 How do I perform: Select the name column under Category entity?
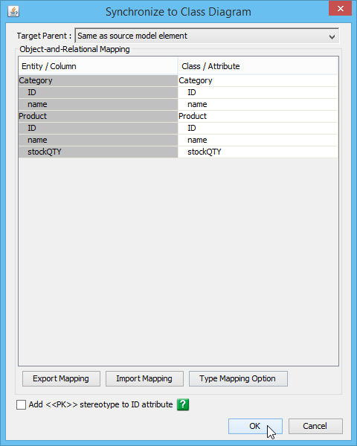(98, 104)
